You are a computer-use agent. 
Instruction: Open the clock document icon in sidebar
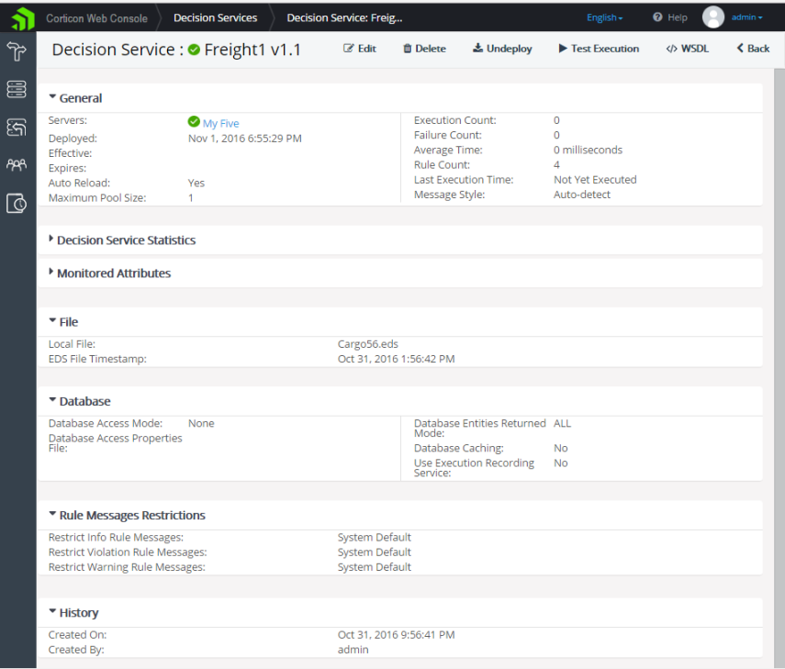[17, 203]
